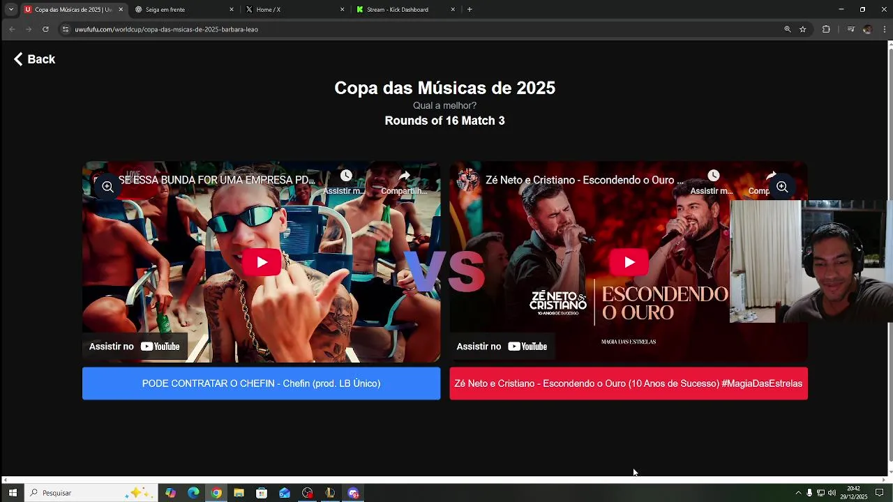893x502 pixels.
Task: Open Google Chrome taskbar icon
Action: 216,493
